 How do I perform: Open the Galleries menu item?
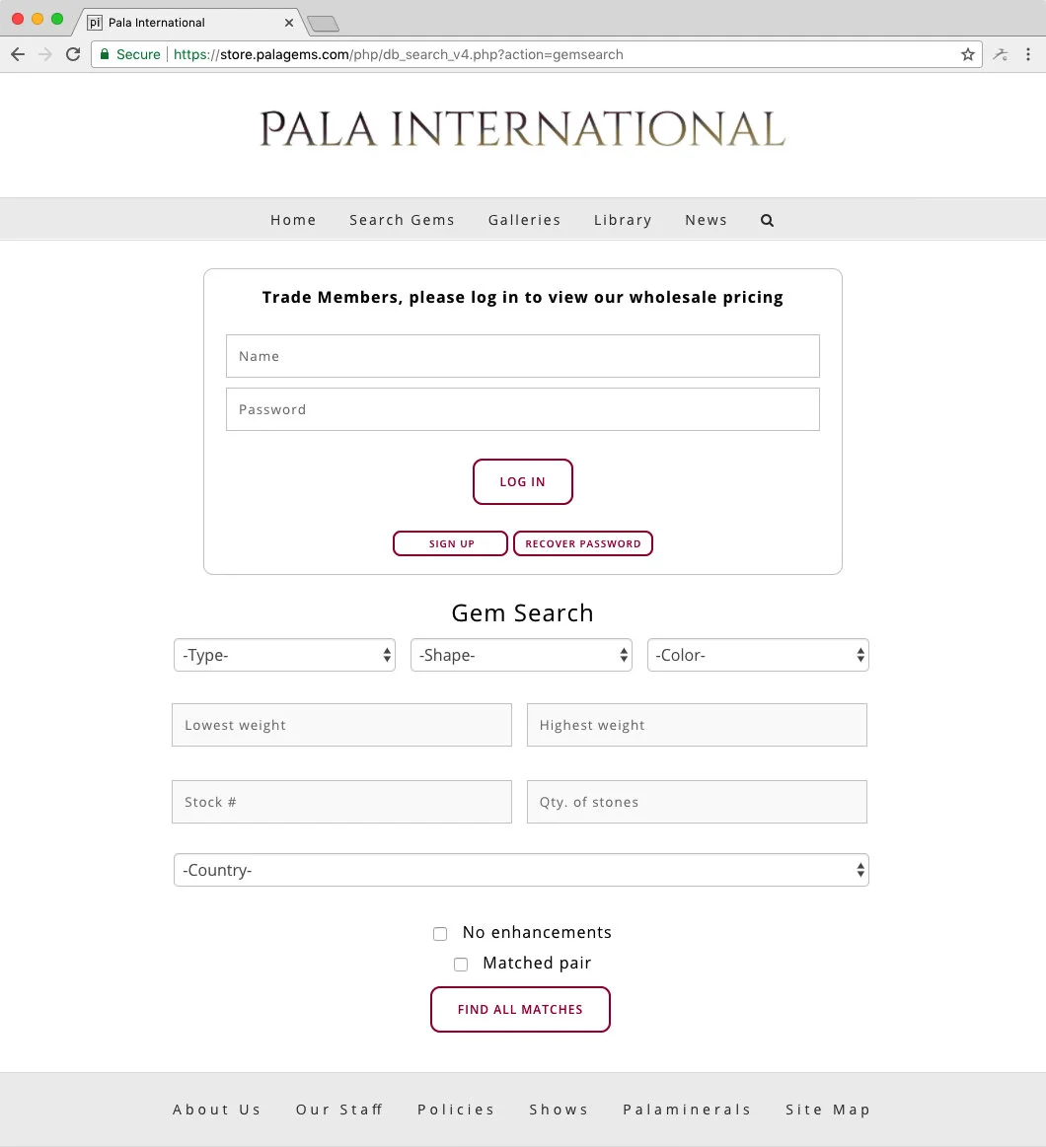coord(524,220)
